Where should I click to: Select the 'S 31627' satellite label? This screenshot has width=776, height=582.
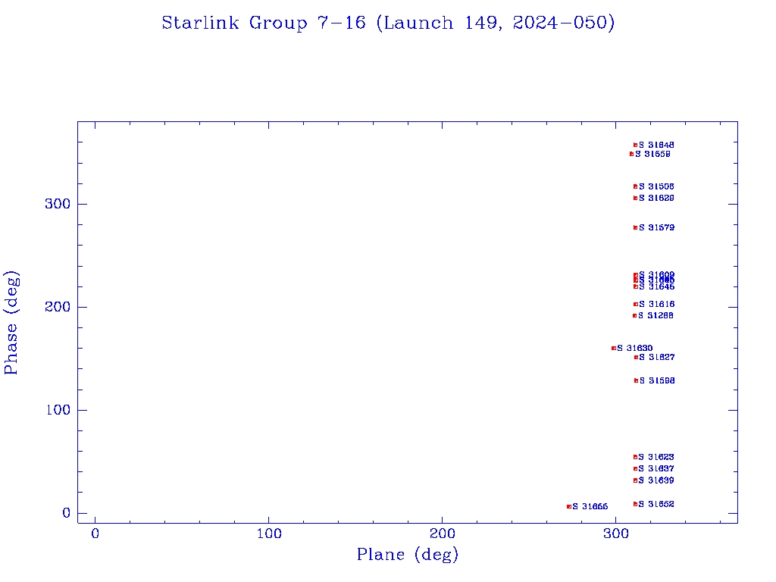pos(657,357)
